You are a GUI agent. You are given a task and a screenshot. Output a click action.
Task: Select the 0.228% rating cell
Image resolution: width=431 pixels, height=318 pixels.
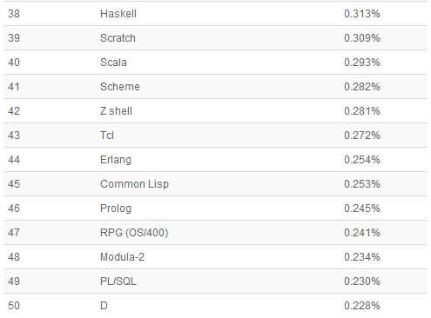click(362, 306)
